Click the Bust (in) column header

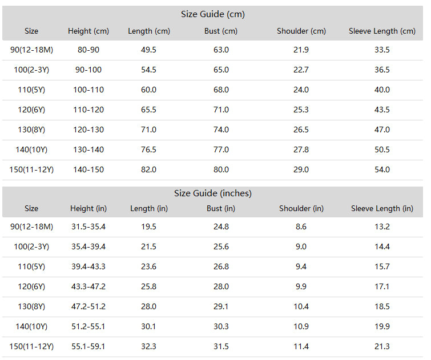[221, 209]
